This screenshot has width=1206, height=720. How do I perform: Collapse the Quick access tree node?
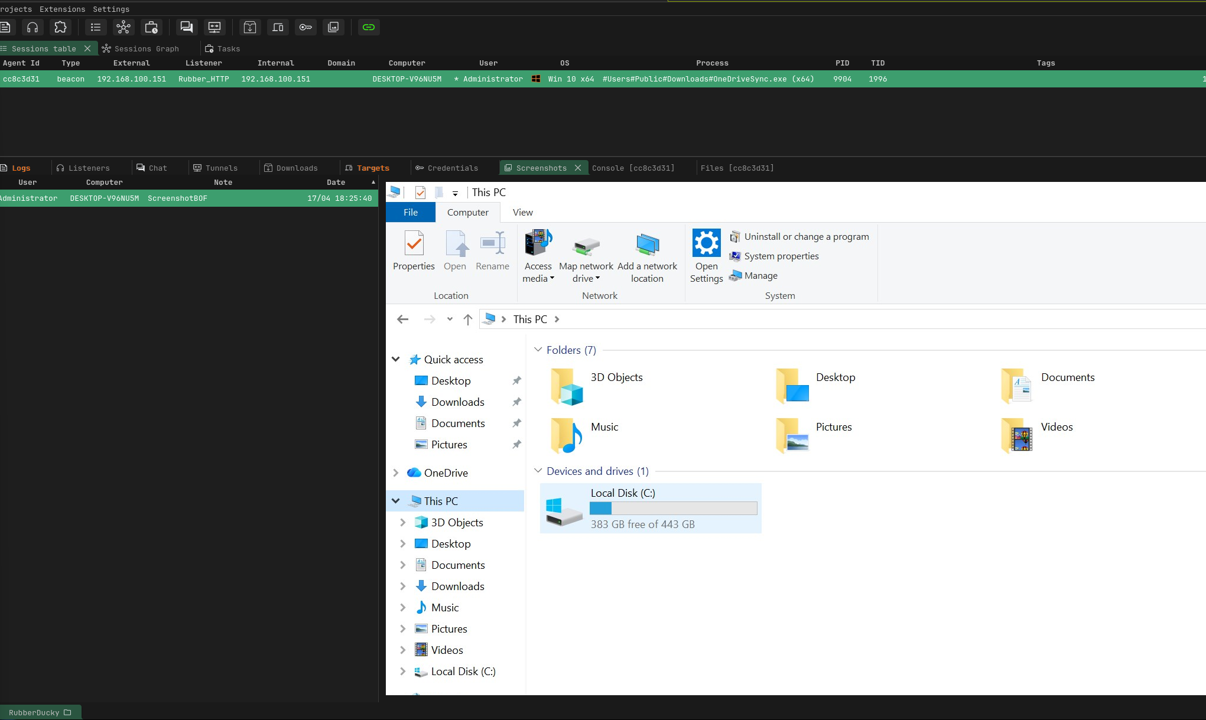[x=396, y=359]
